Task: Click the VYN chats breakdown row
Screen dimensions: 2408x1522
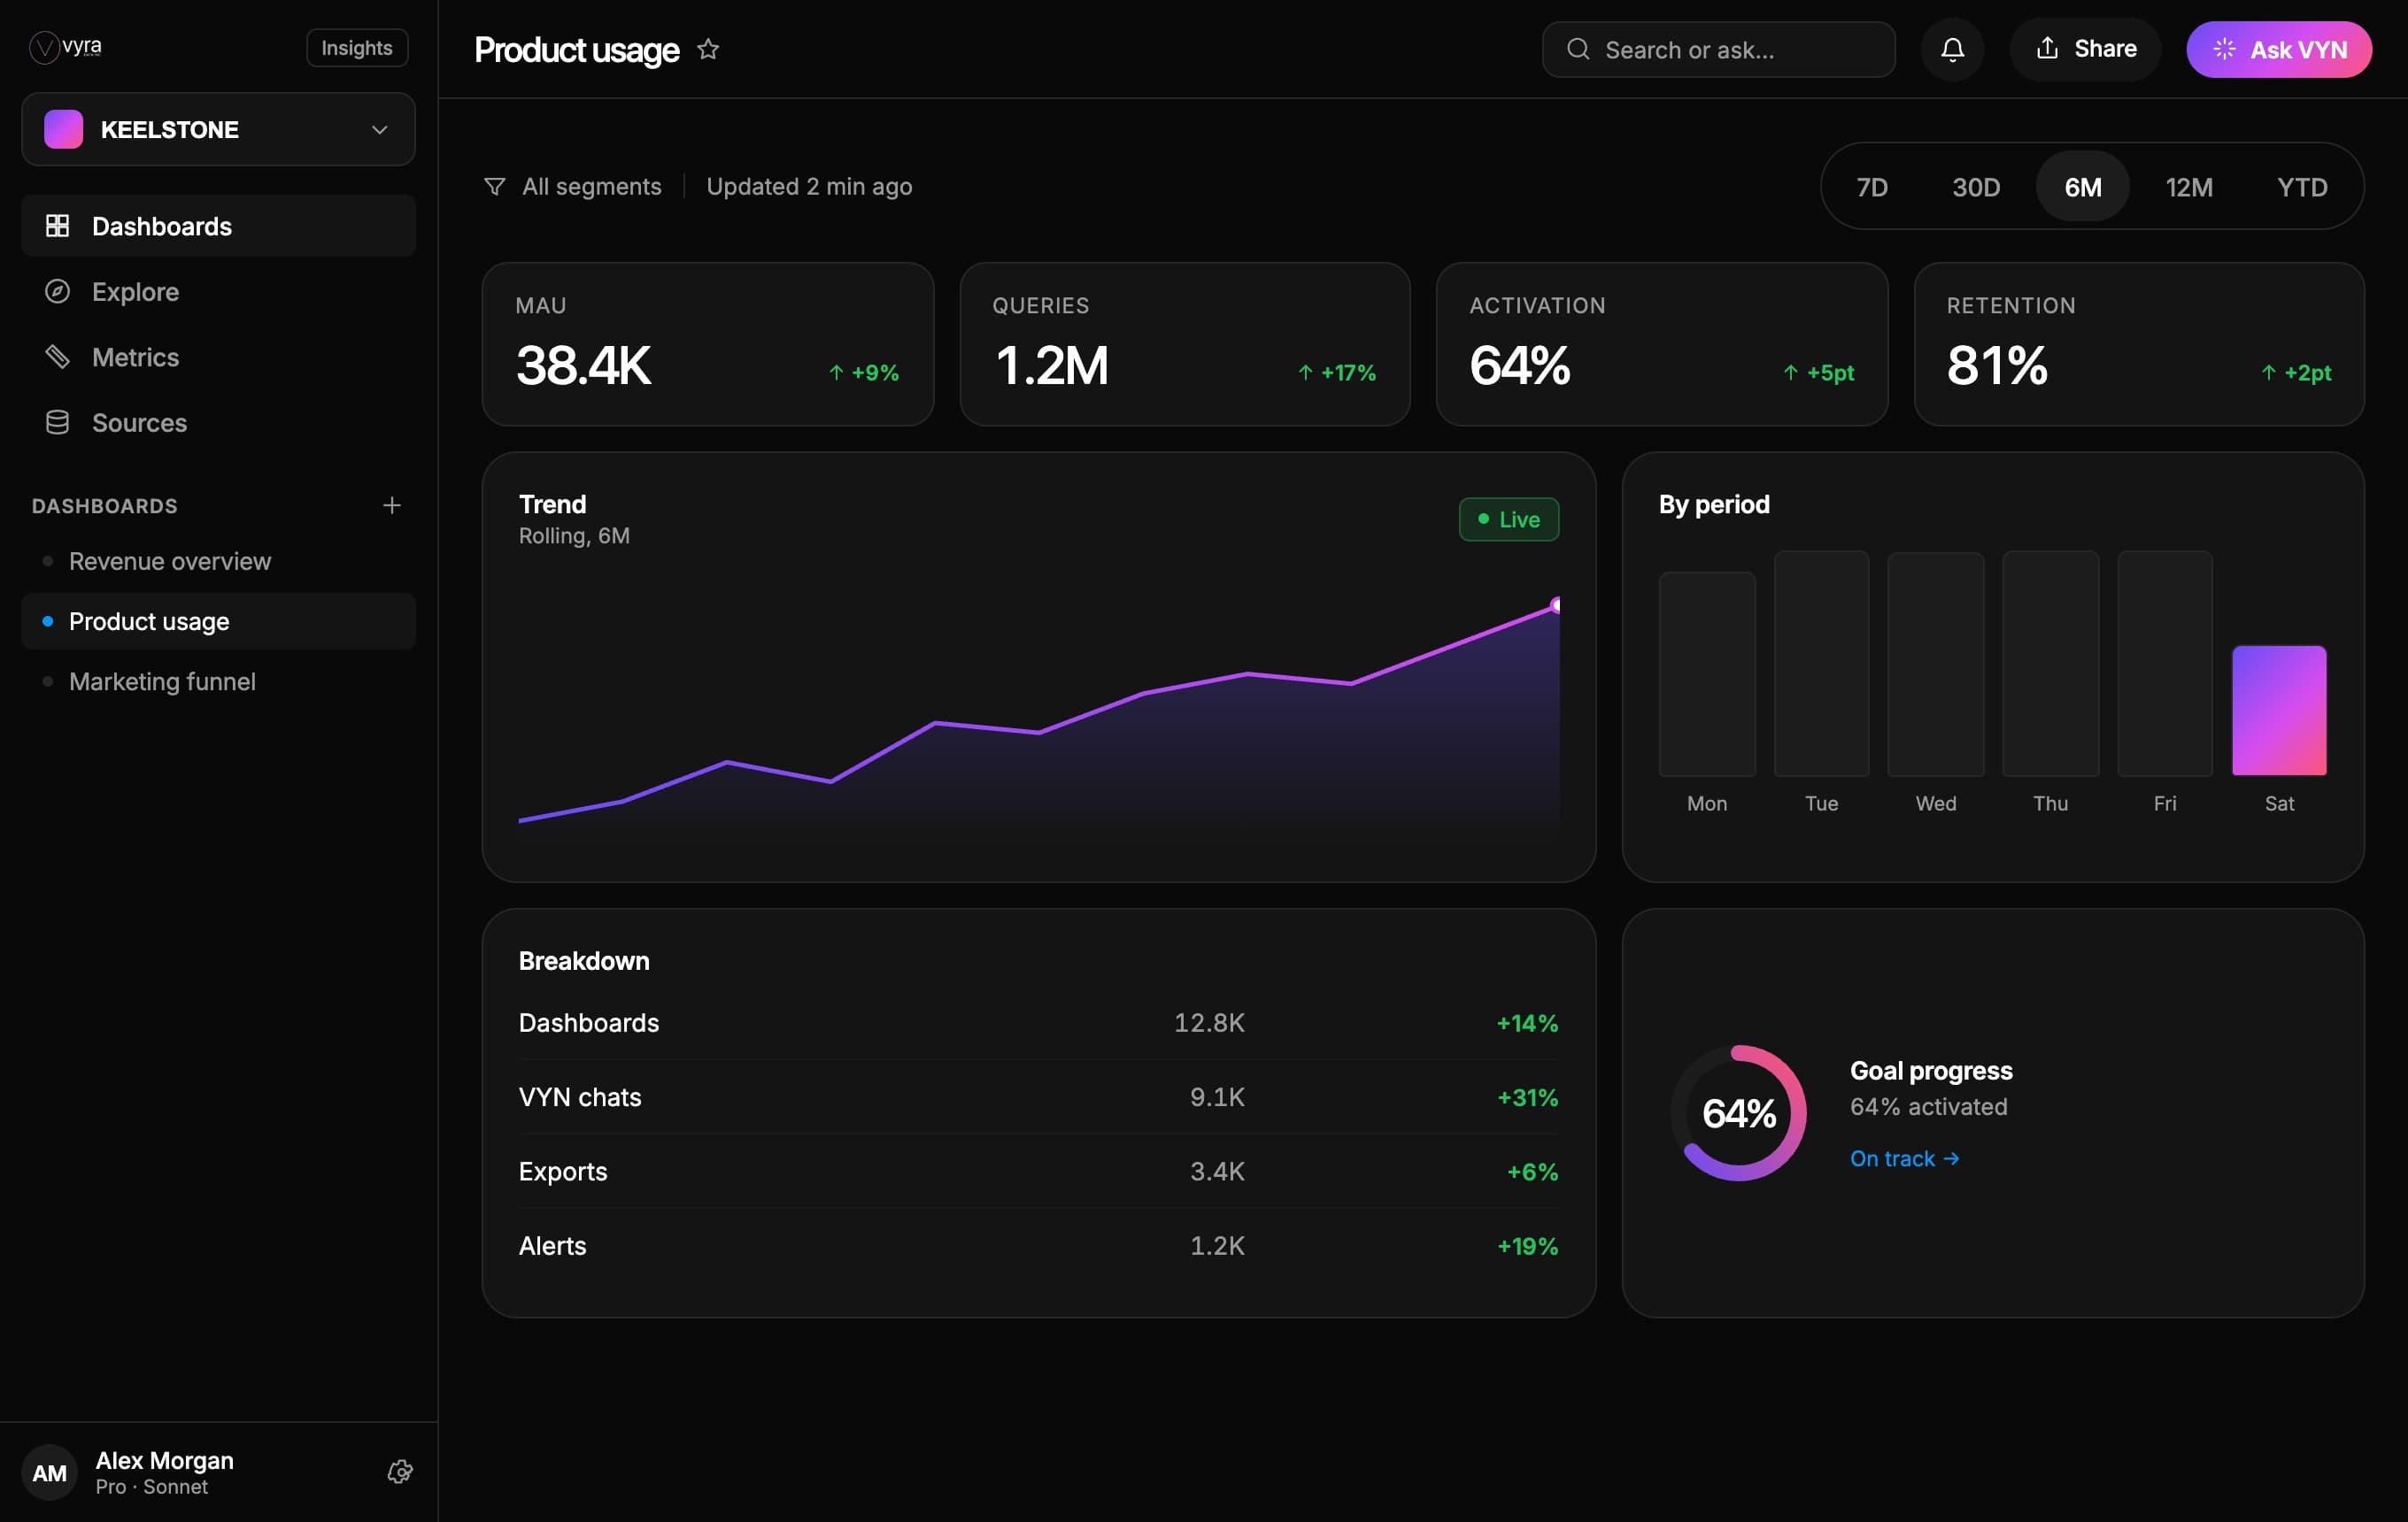Action: tap(1038, 1097)
